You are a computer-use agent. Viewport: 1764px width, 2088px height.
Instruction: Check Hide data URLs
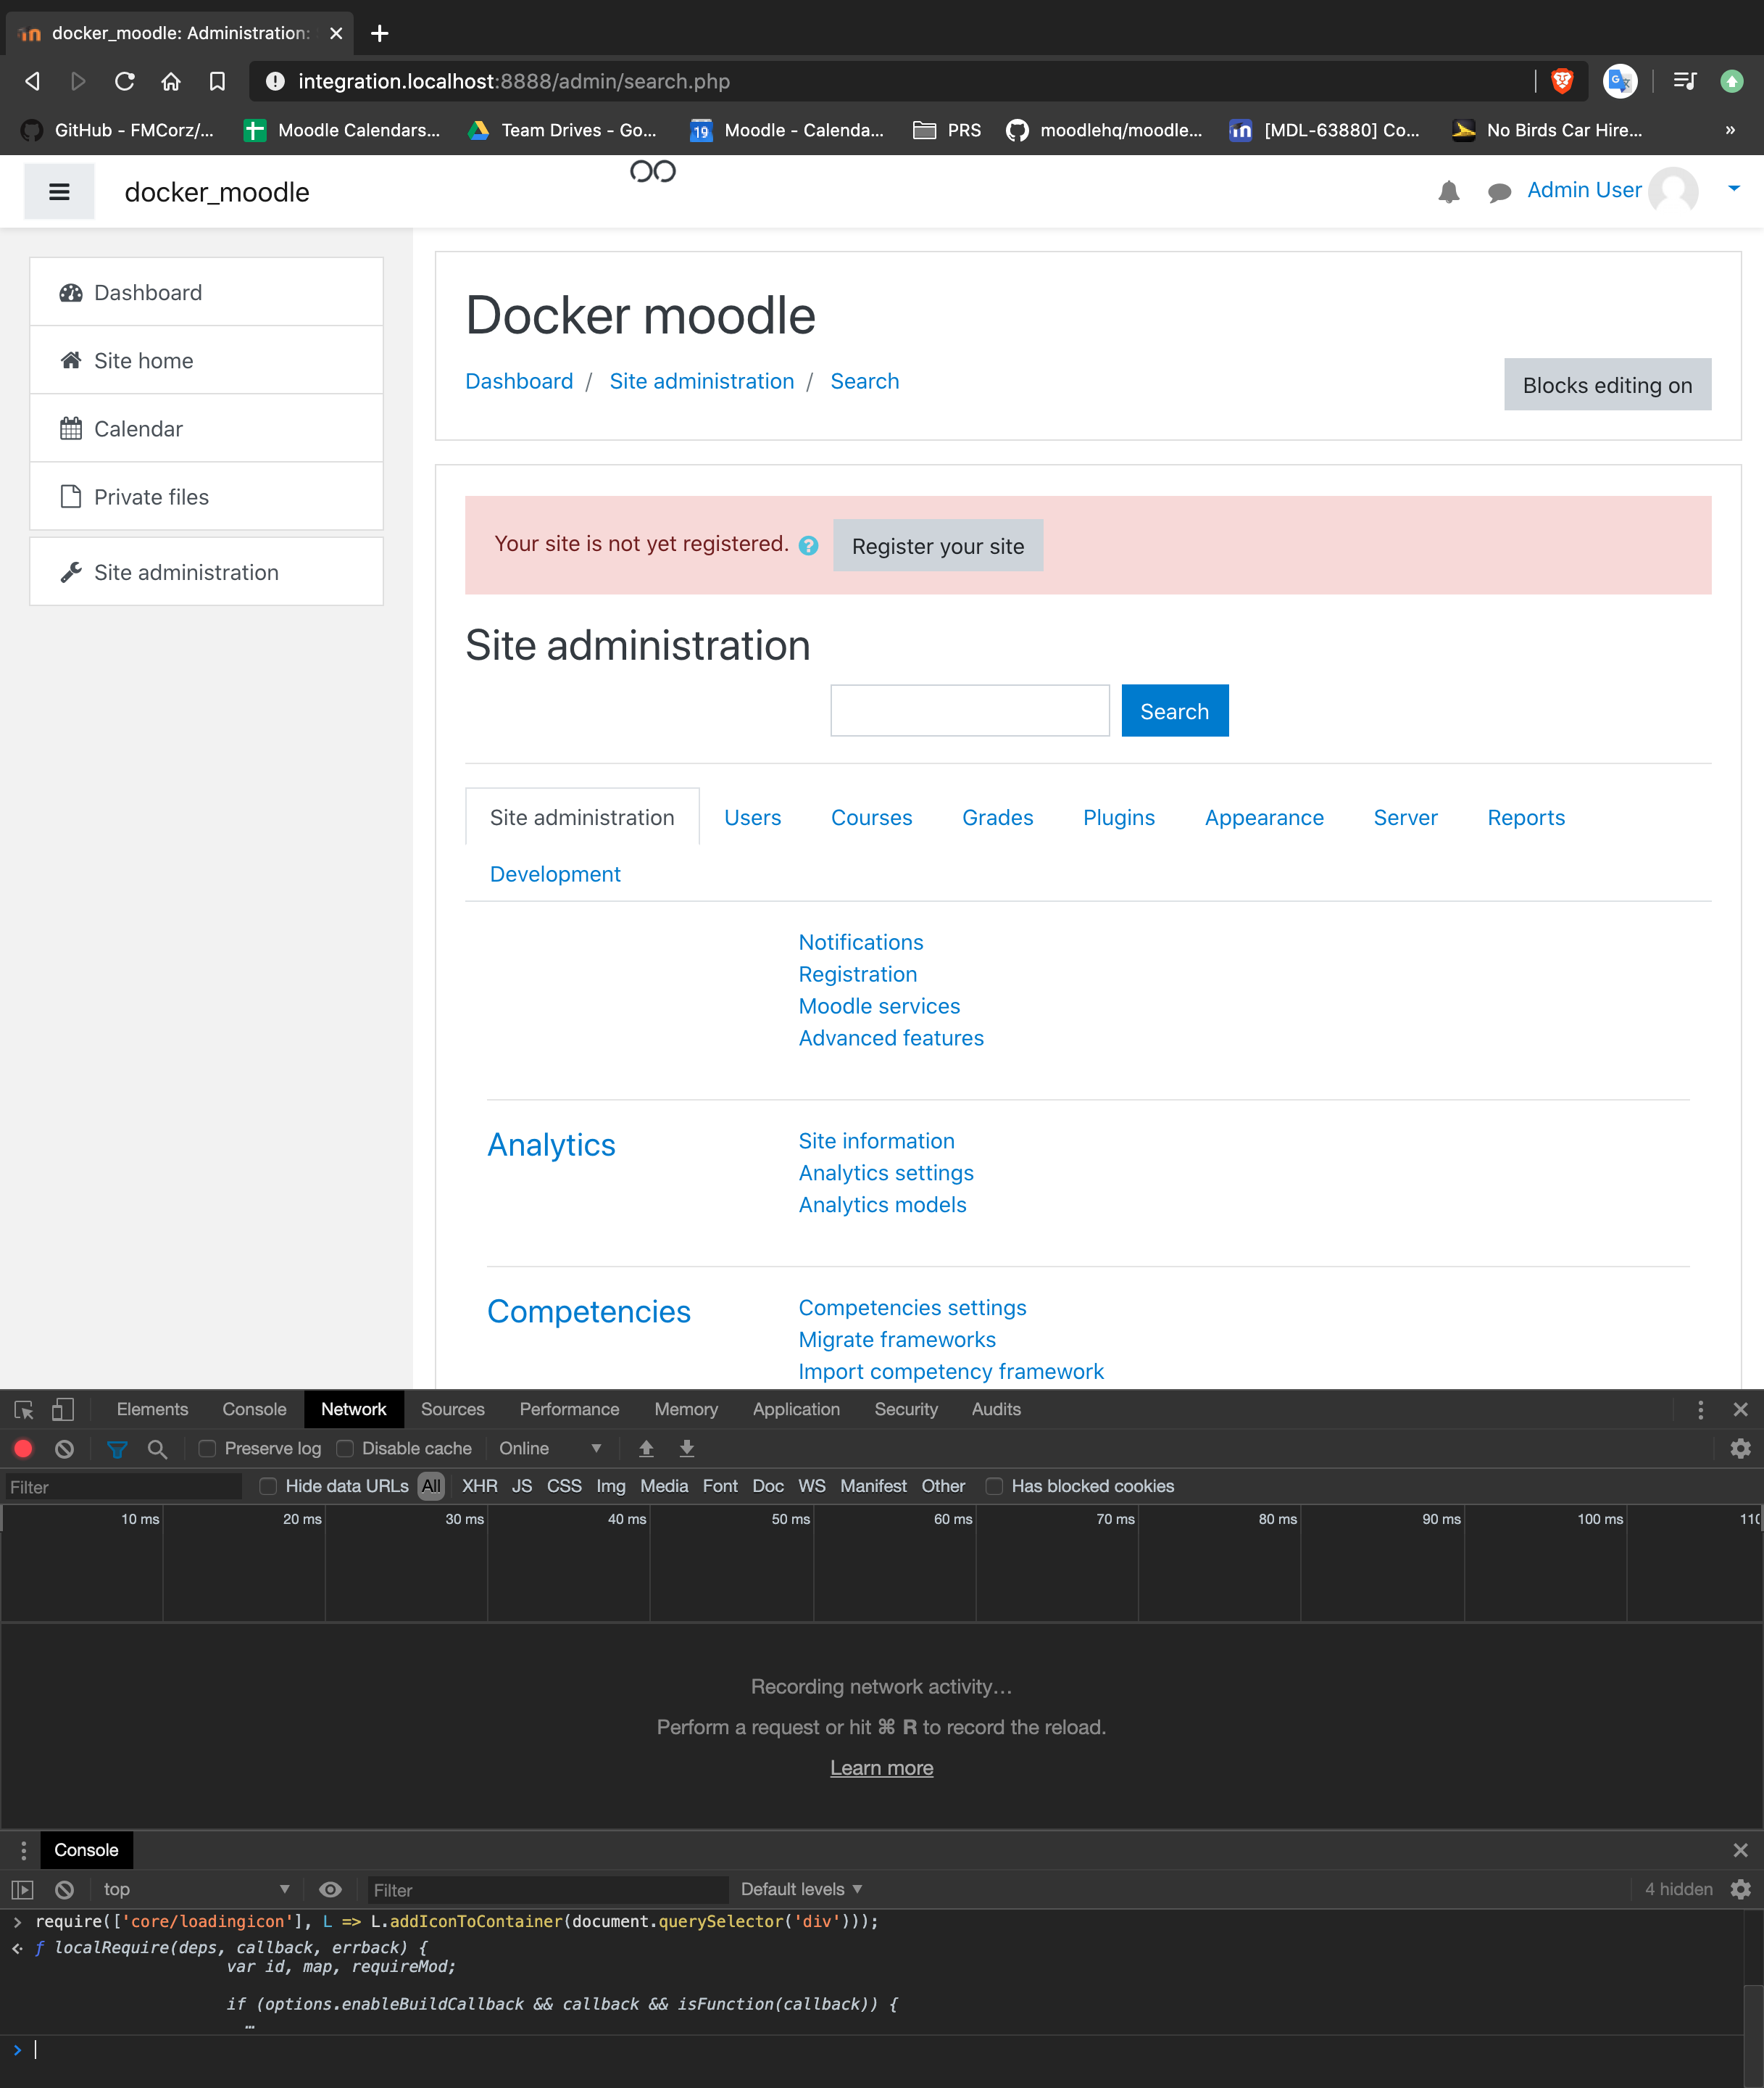pyautogui.click(x=268, y=1486)
